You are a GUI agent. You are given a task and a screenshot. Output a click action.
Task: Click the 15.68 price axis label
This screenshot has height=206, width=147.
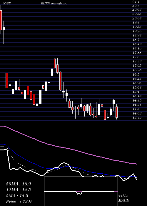[x=137, y=87]
